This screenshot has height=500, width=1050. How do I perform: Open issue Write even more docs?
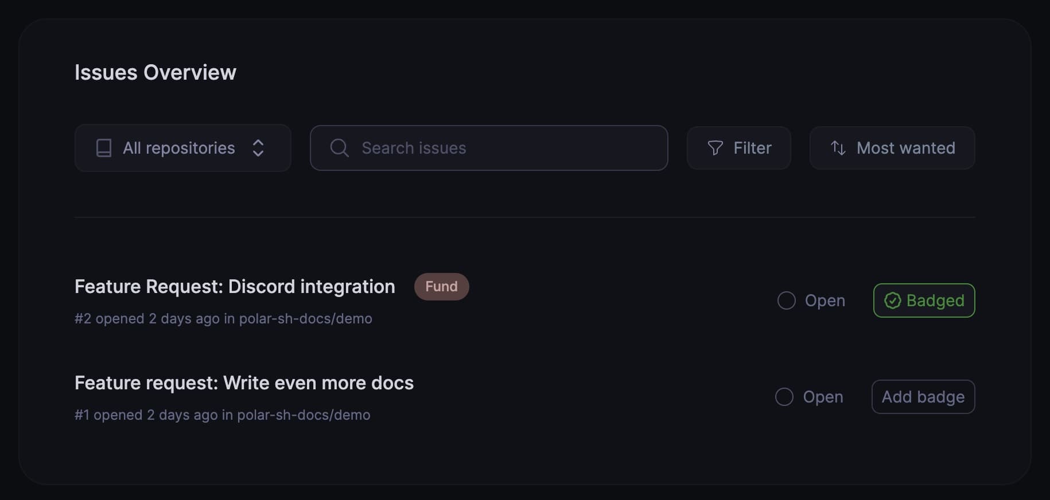(x=244, y=382)
